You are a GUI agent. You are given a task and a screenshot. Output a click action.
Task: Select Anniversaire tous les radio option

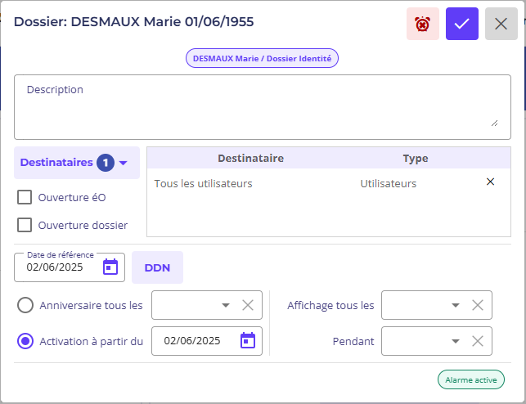[x=25, y=305]
